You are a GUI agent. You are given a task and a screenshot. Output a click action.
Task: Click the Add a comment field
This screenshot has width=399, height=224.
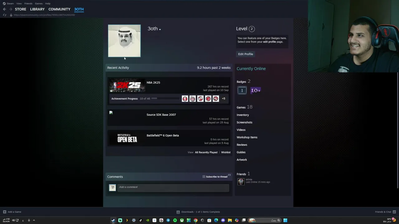(173, 188)
